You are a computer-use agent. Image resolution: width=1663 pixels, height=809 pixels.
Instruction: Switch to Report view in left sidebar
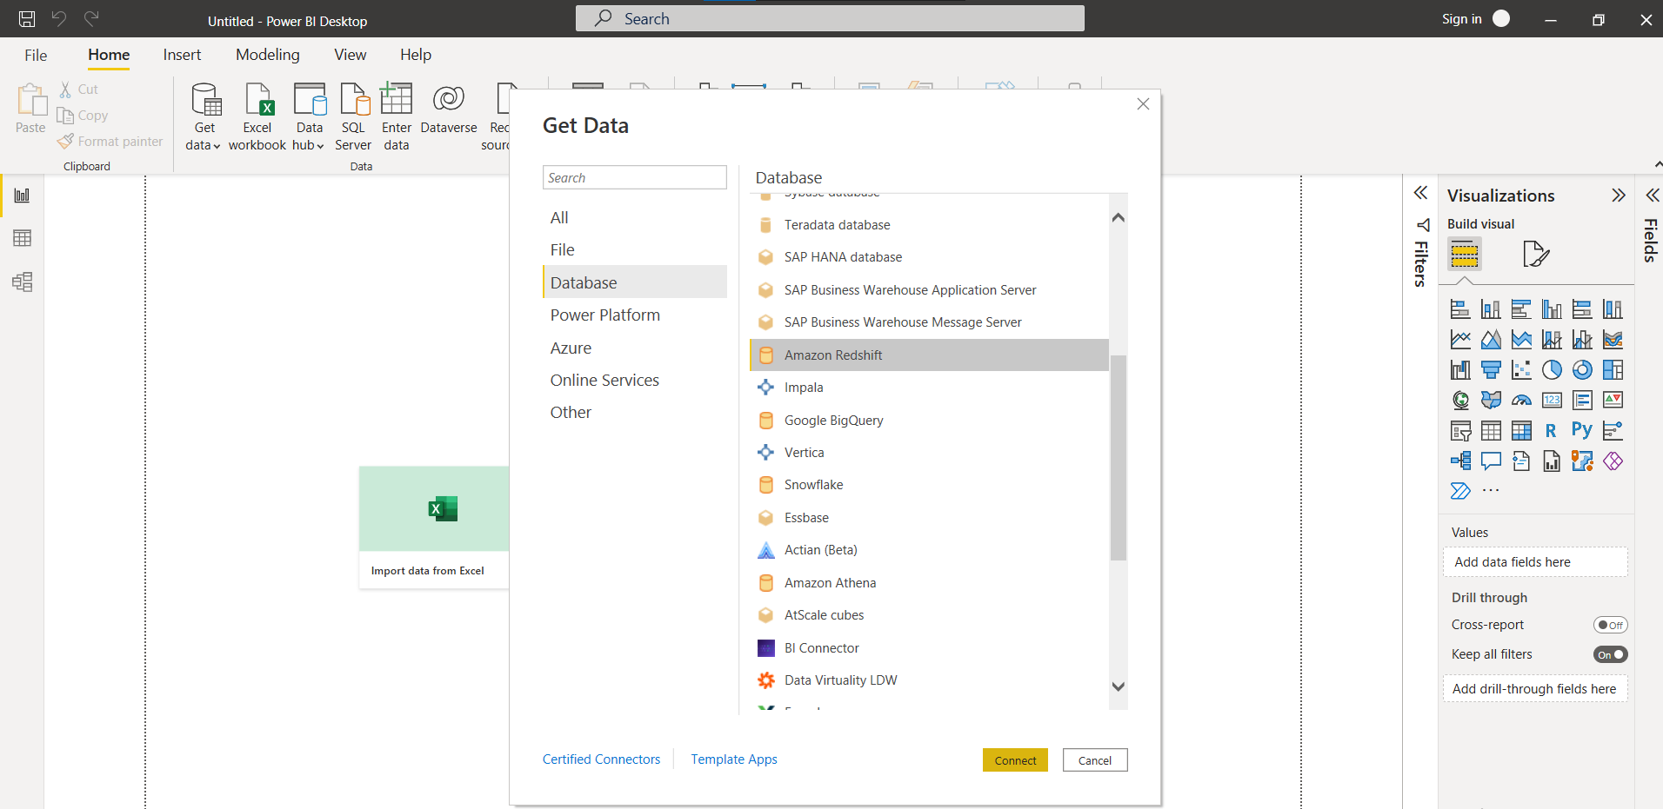coord(22,196)
